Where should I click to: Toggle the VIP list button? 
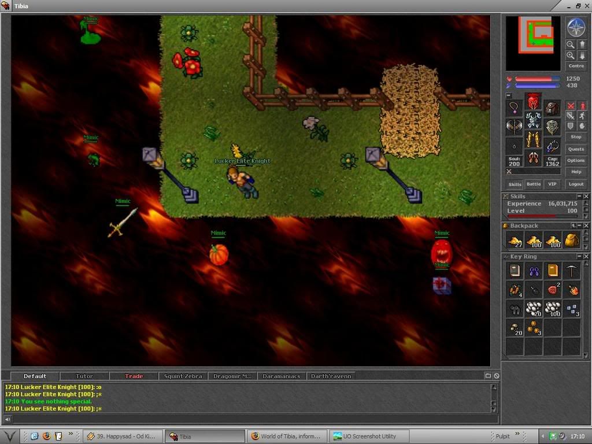pos(552,184)
